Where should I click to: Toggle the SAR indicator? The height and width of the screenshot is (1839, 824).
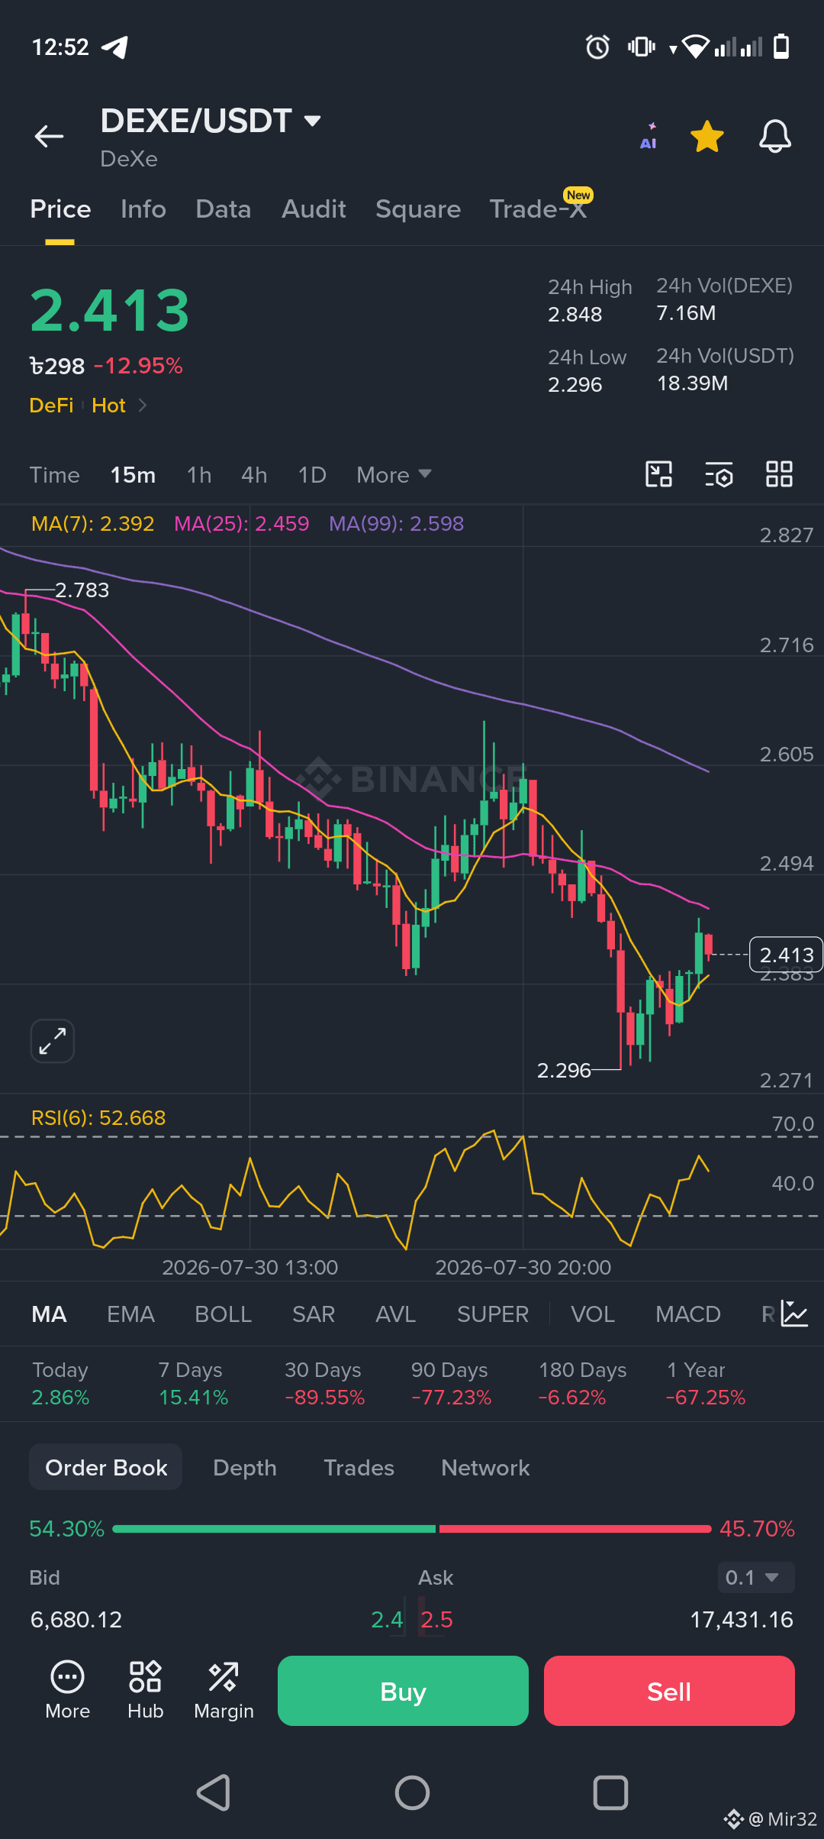[x=314, y=1314]
